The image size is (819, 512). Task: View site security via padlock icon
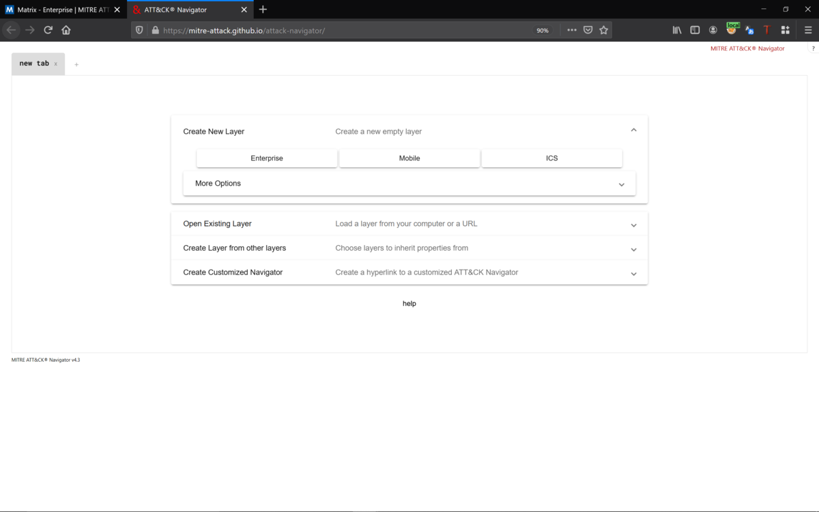[x=155, y=30]
